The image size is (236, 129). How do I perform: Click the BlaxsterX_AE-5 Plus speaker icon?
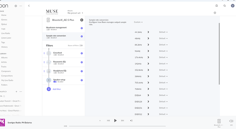tap(48, 20)
